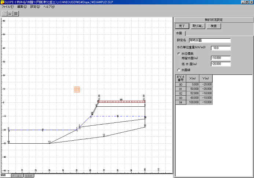Select point row 04
The height and width of the screenshot is (178, 254).
coord(181,102)
